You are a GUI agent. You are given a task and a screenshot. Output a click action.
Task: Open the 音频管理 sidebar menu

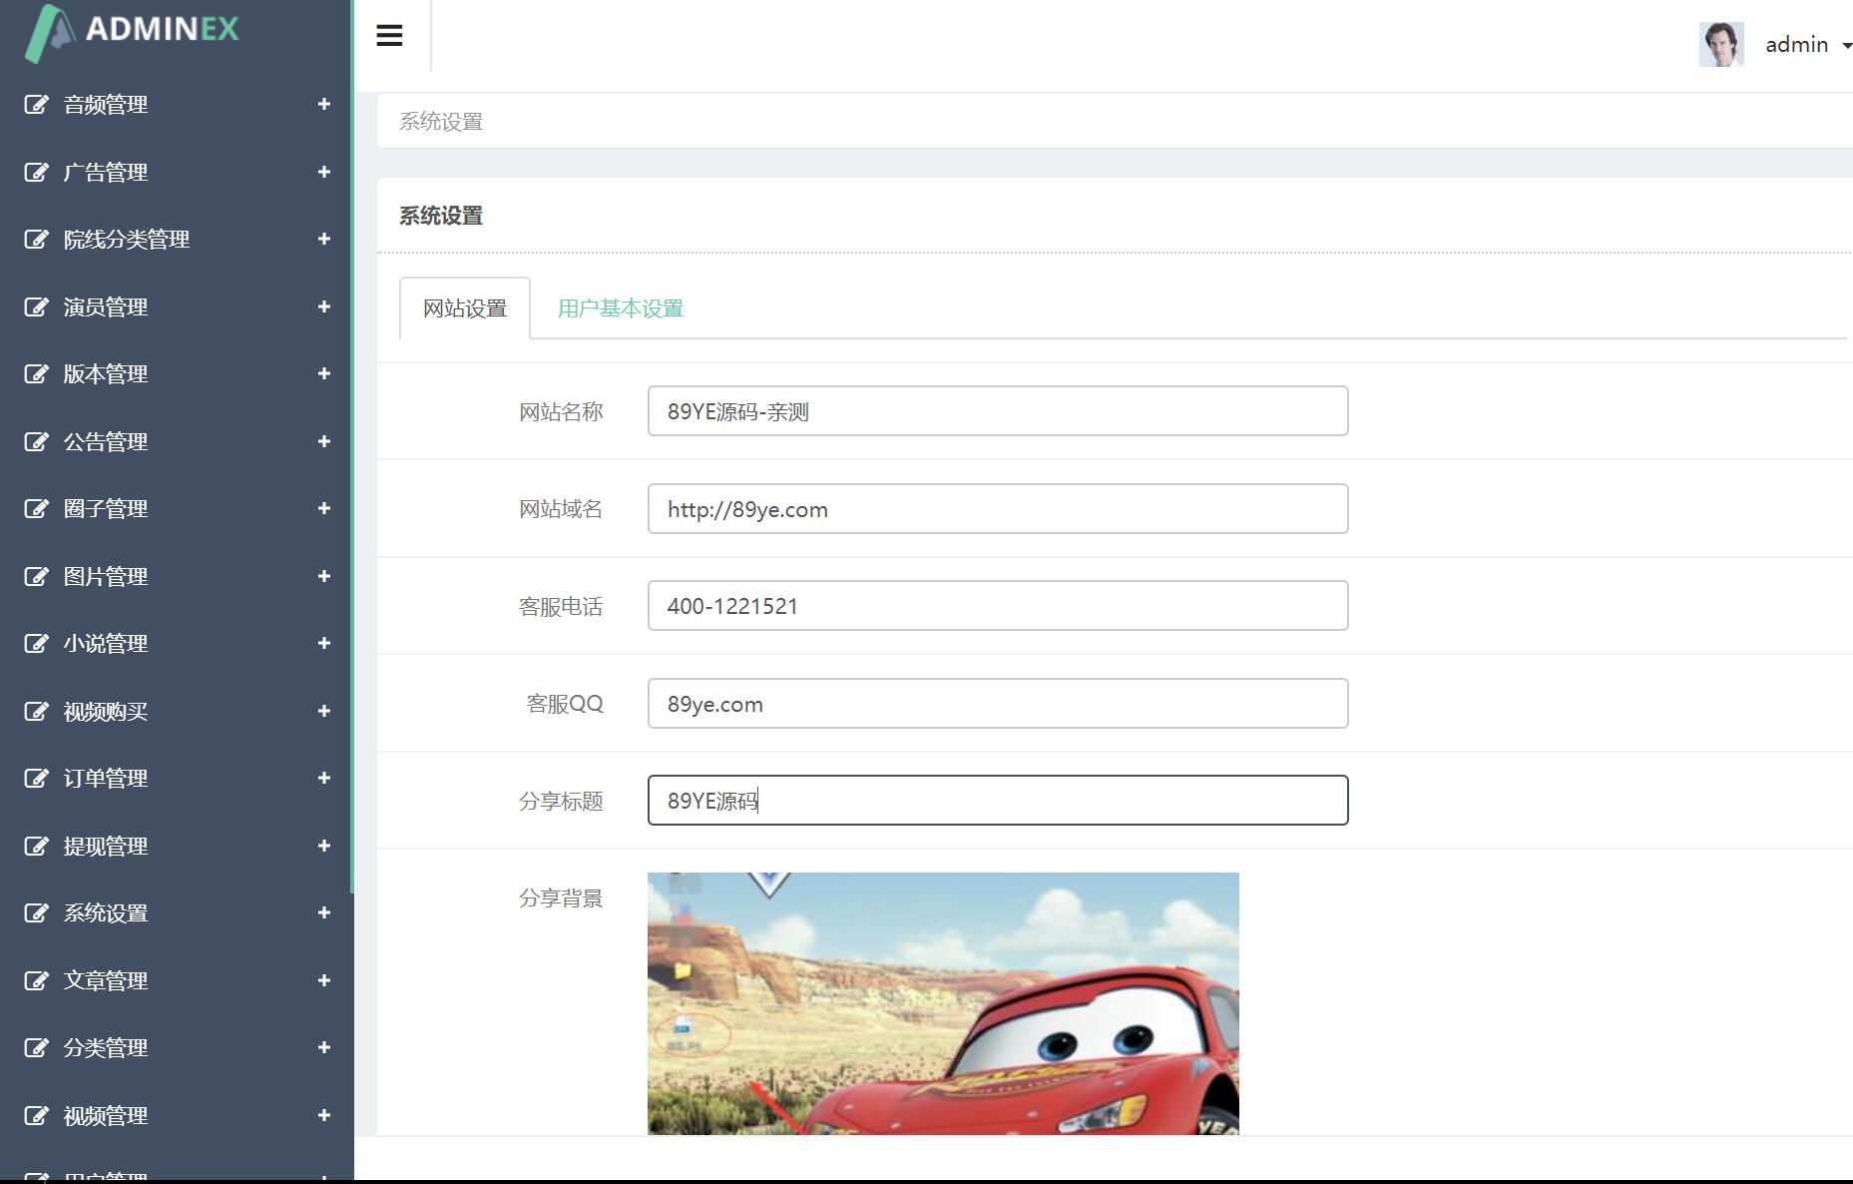[175, 105]
